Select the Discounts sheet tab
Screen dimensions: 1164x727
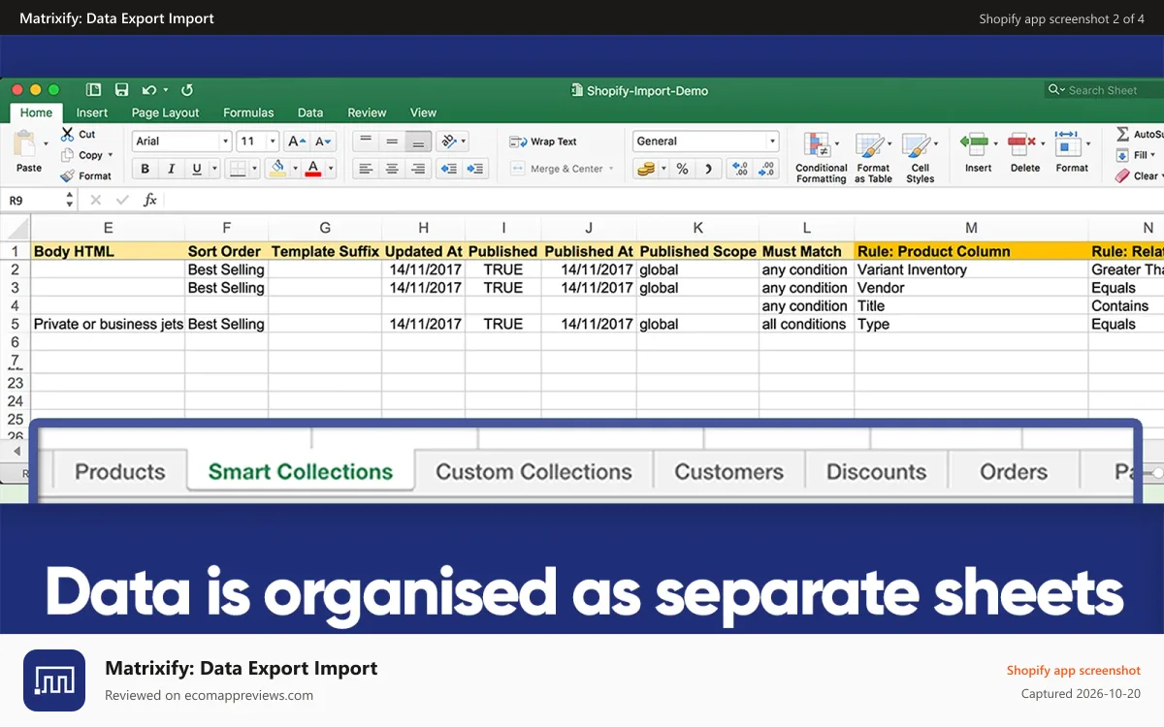click(876, 472)
